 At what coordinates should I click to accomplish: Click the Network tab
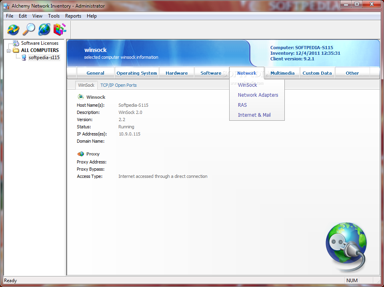point(247,73)
